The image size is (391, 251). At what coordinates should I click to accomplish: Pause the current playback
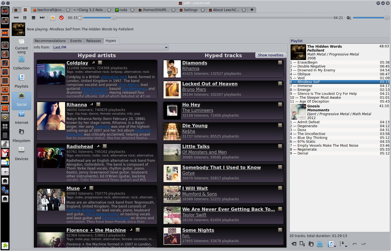pyautogui.click(x=25, y=18)
